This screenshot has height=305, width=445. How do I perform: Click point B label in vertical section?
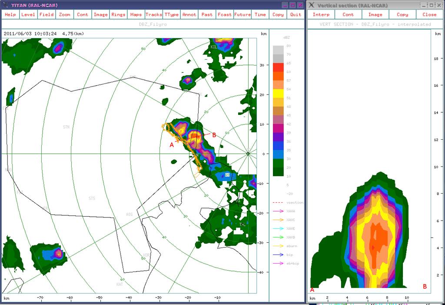coord(425,286)
